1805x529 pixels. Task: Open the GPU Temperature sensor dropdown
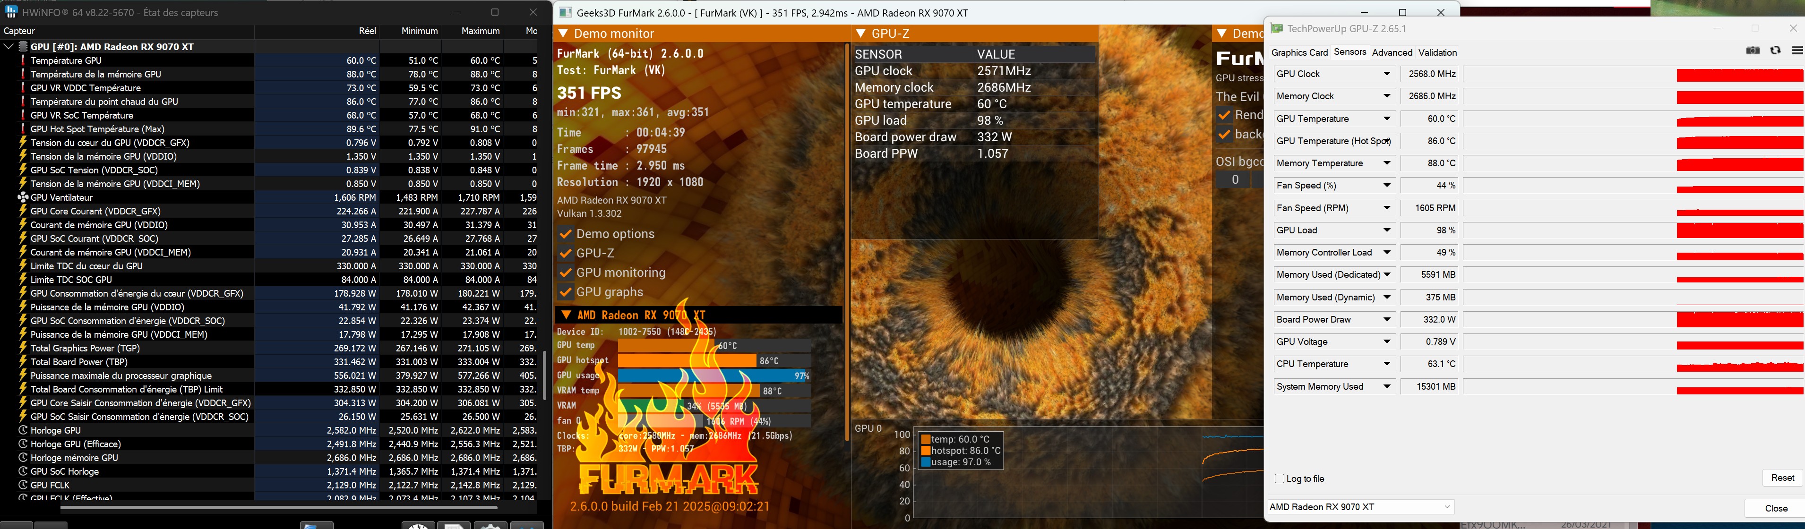tap(1387, 119)
